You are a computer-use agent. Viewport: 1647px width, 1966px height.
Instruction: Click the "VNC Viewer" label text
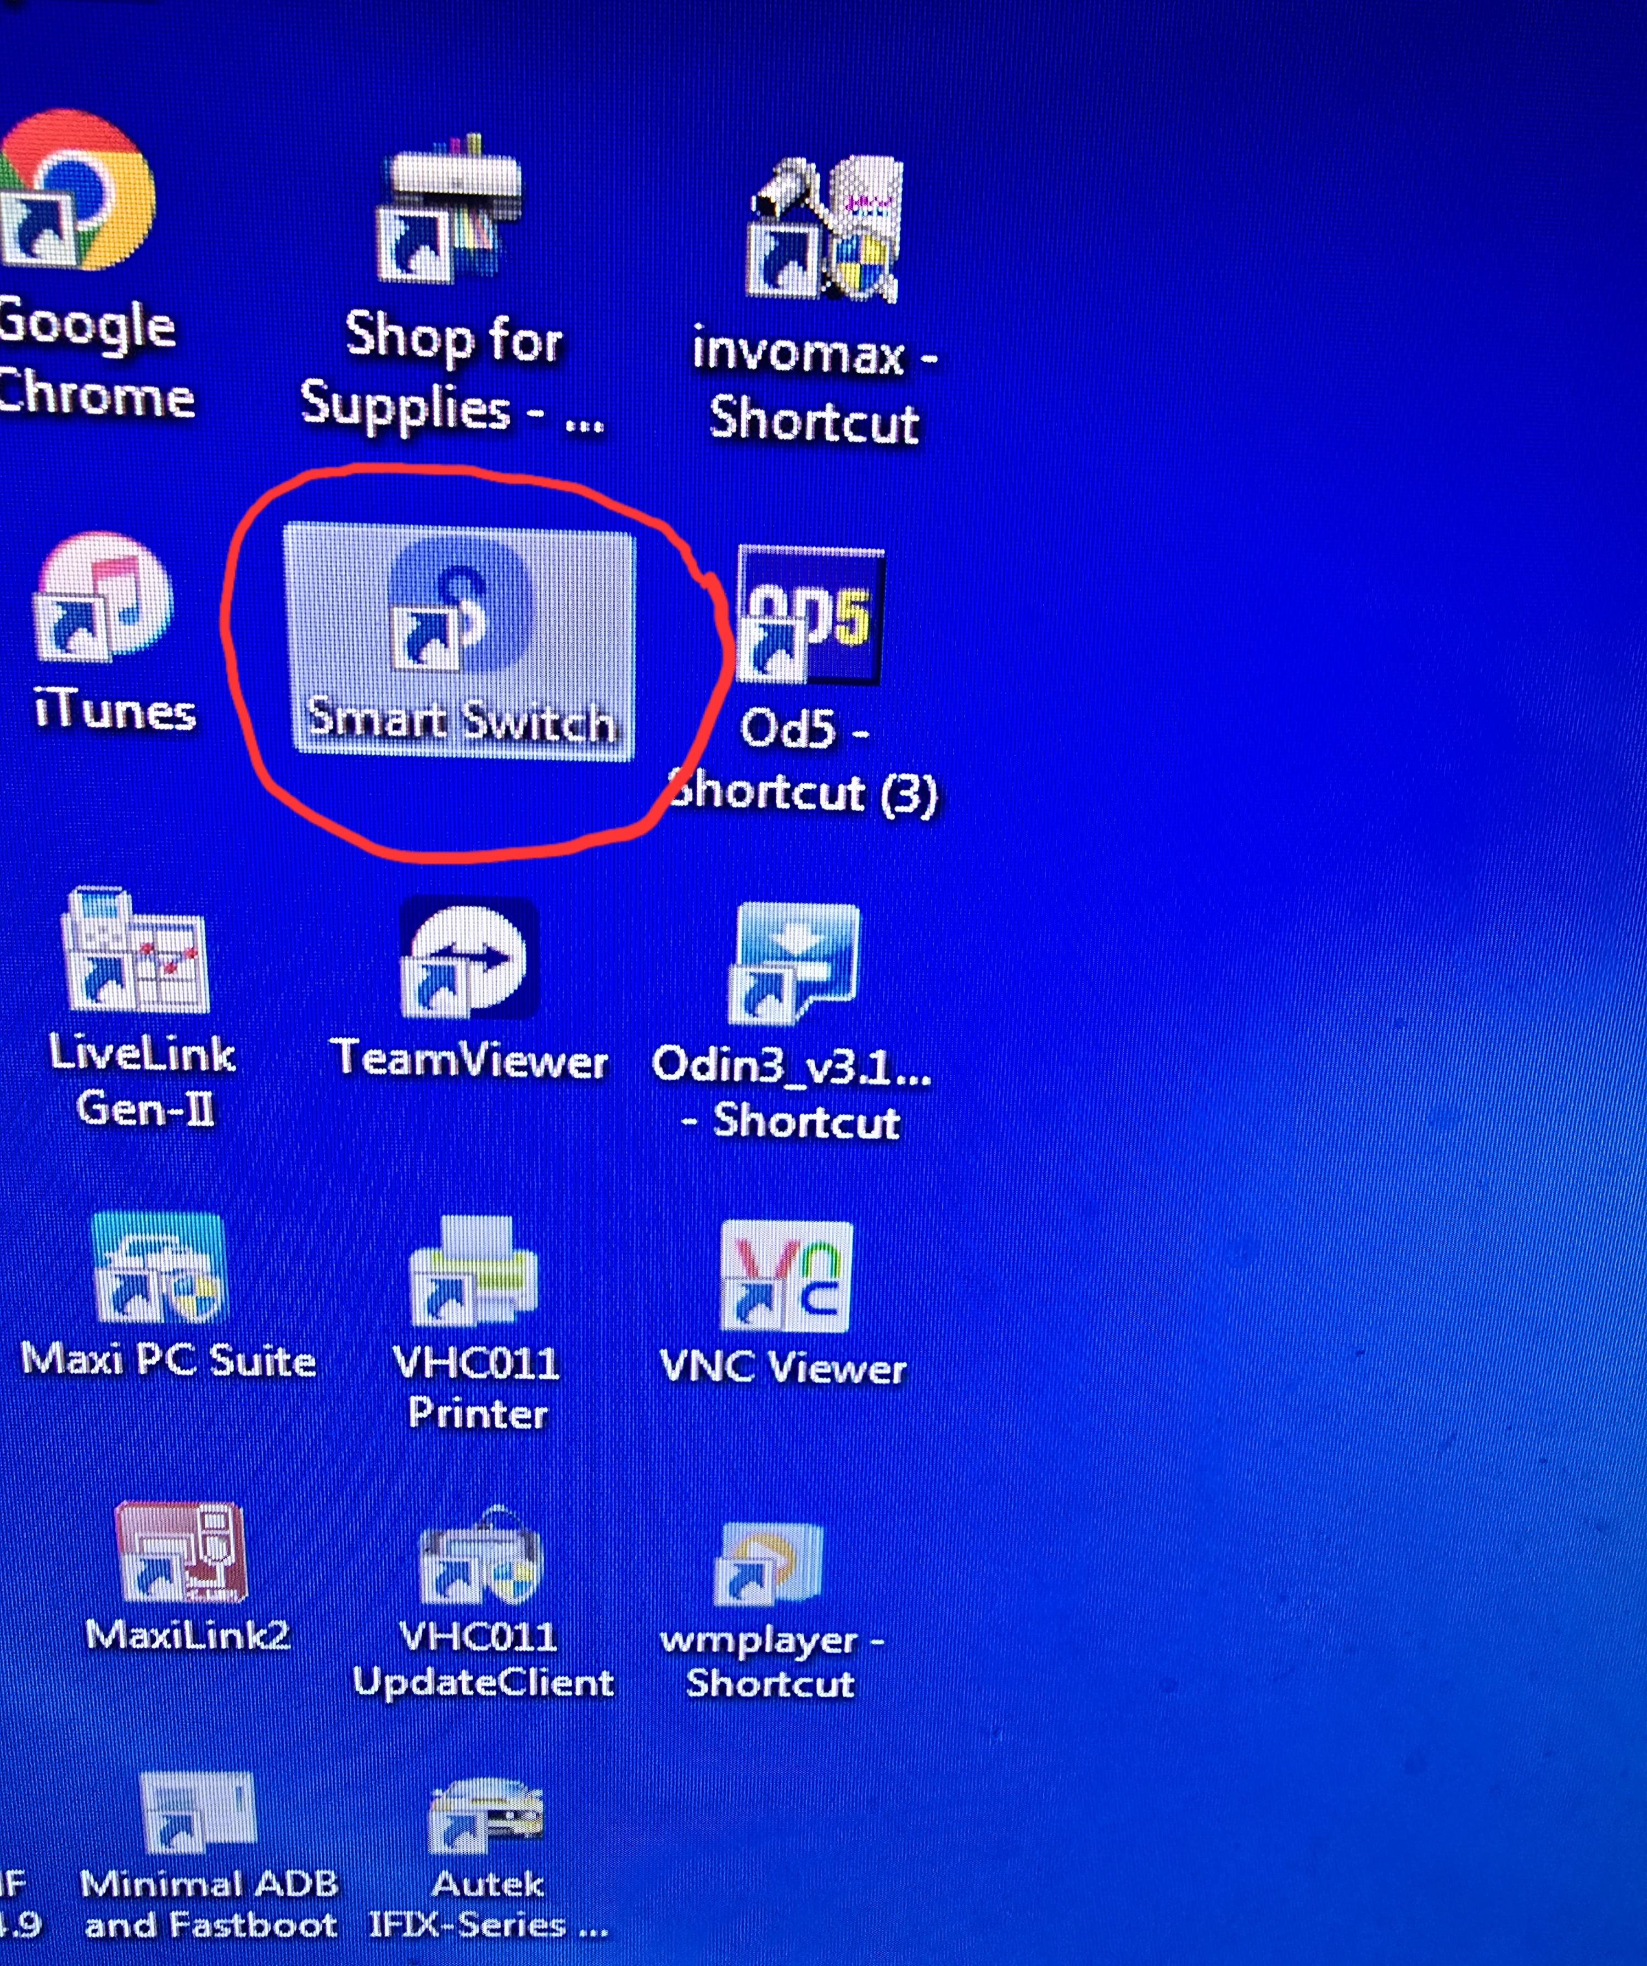tap(784, 1368)
